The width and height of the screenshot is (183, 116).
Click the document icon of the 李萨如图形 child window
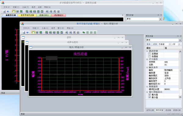(27, 42)
